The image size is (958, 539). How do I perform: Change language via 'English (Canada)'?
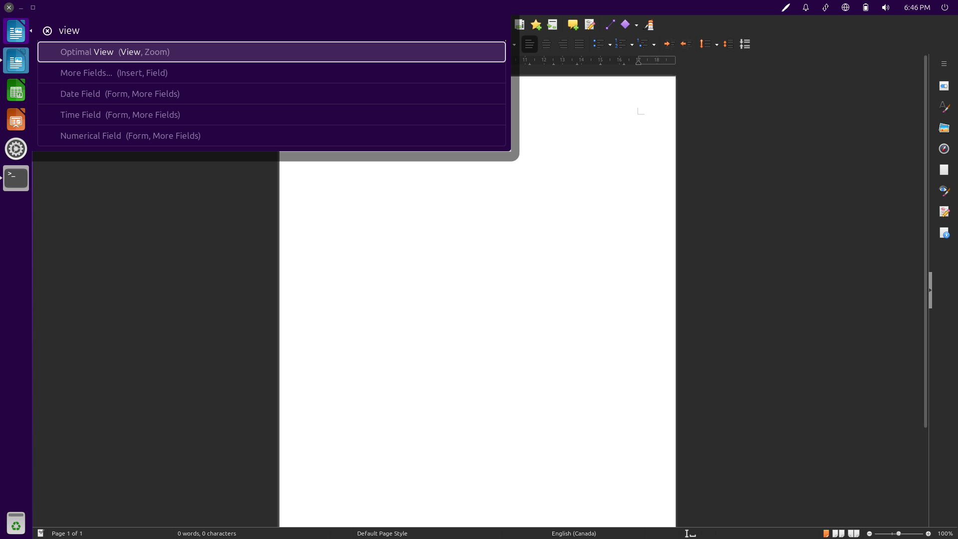(x=574, y=534)
